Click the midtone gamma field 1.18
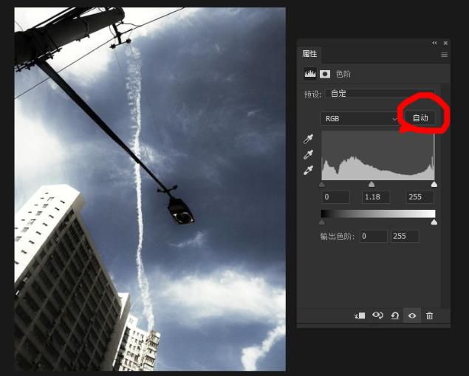 click(x=376, y=197)
